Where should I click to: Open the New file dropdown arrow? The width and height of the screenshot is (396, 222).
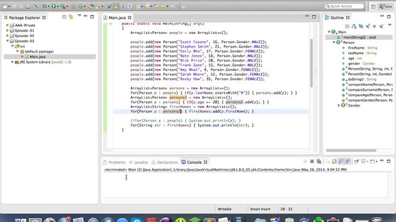[x=9, y=6]
